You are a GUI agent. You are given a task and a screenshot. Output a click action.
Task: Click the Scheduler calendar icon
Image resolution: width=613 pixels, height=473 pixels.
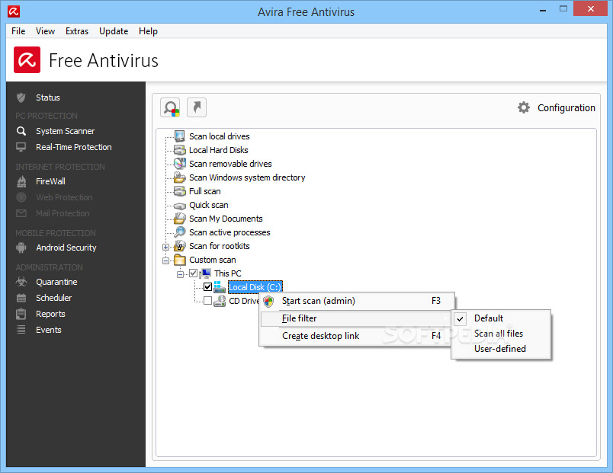point(21,298)
